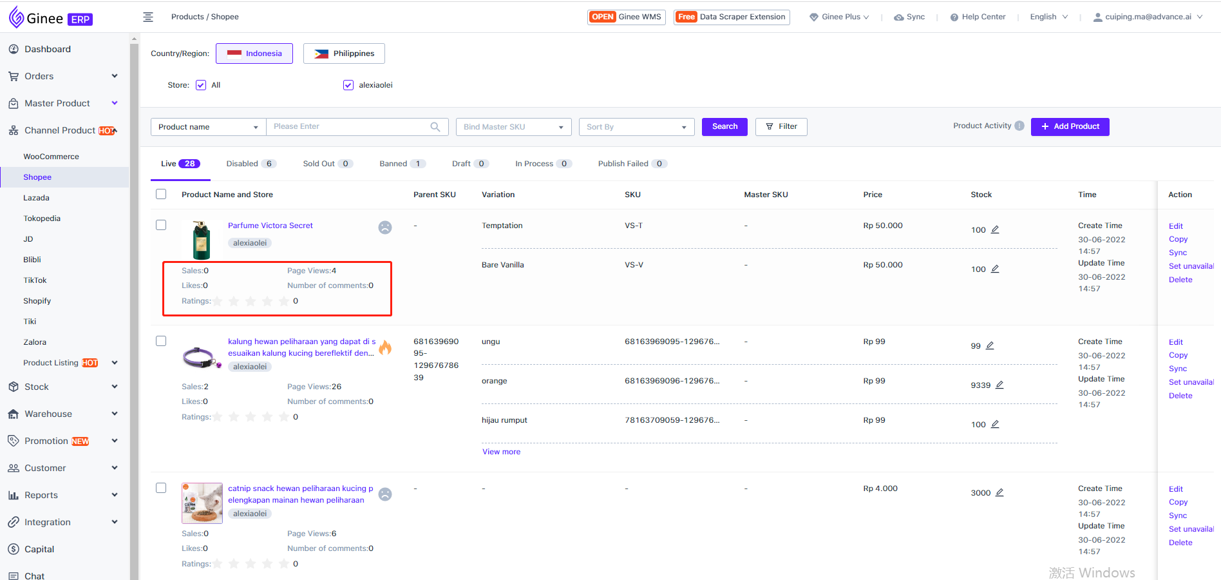
Task: Select the Philippines country option
Action: [343, 53]
